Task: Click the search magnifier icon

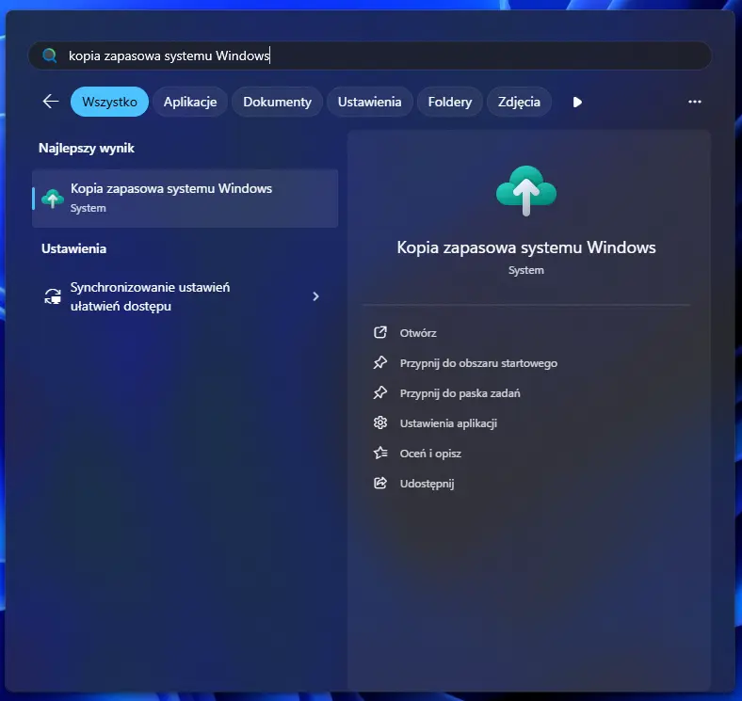Action: 49,56
